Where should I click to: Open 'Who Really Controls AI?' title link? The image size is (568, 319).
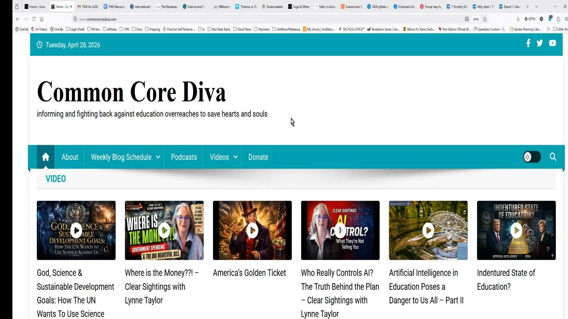click(340, 293)
